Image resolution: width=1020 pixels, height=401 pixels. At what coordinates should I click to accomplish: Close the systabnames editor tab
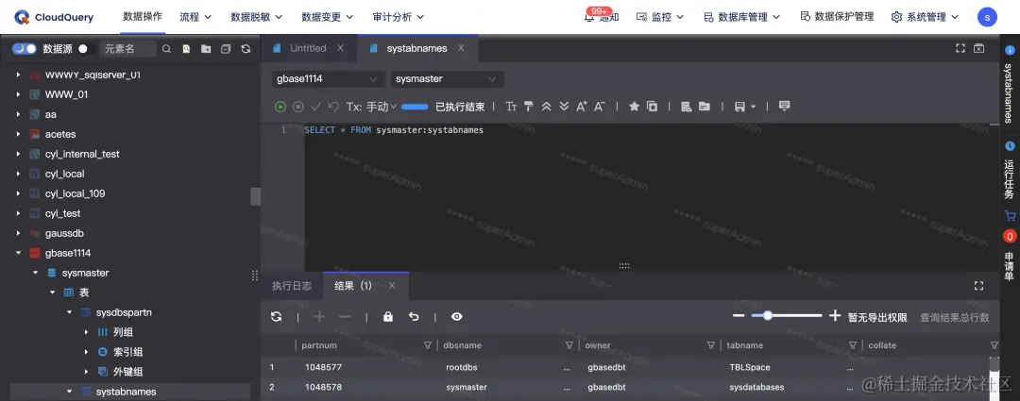pyautogui.click(x=461, y=48)
